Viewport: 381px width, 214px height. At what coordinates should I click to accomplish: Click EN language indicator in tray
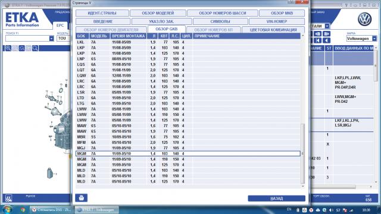click(x=289, y=209)
